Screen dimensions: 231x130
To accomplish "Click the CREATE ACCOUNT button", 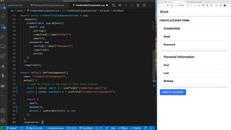I will (x=173, y=92).
